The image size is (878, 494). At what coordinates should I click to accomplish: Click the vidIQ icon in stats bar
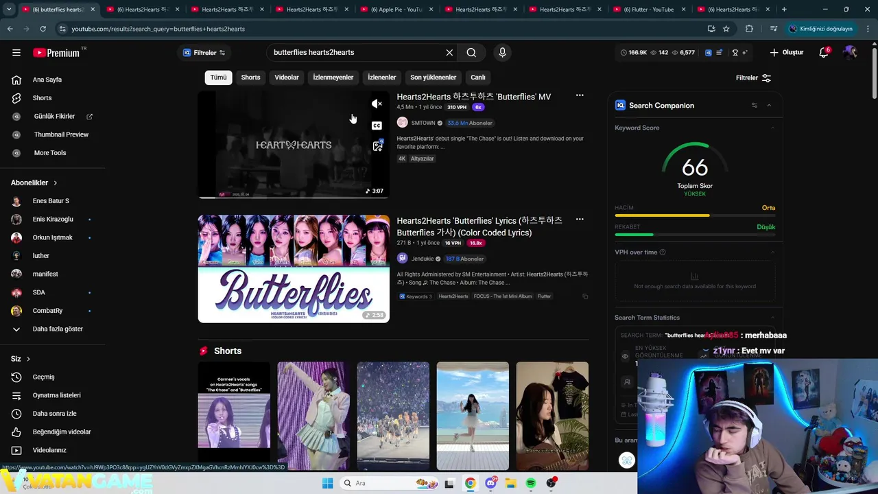pyautogui.click(x=708, y=53)
